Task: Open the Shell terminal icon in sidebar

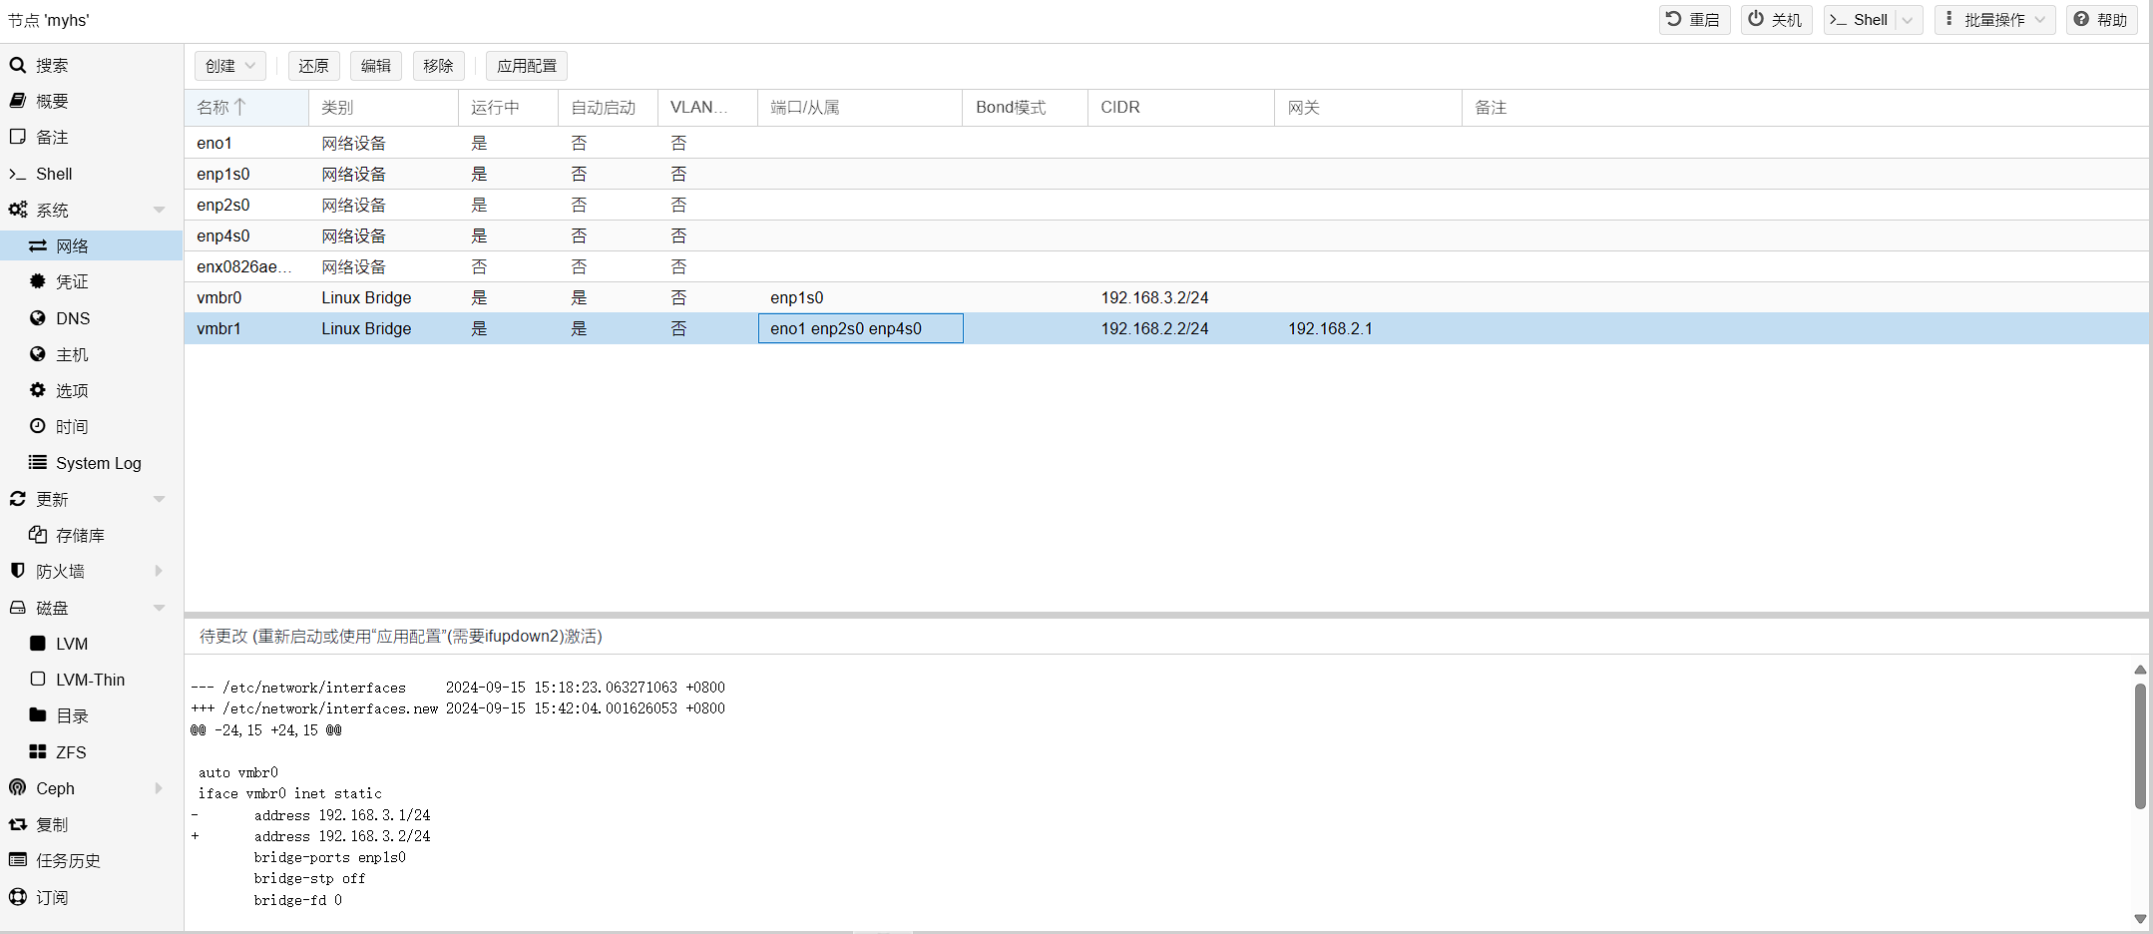Action: tap(17, 174)
